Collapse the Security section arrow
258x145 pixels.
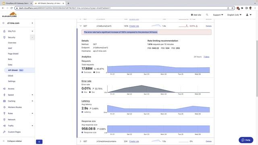(x=32, y=37)
